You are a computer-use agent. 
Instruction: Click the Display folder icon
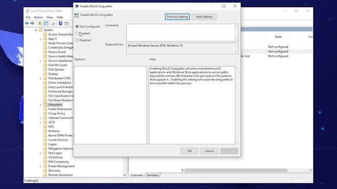tap(45, 74)
